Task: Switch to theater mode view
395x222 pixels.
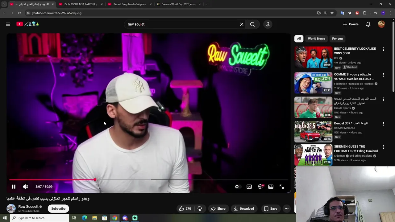Action: [271, 187]
